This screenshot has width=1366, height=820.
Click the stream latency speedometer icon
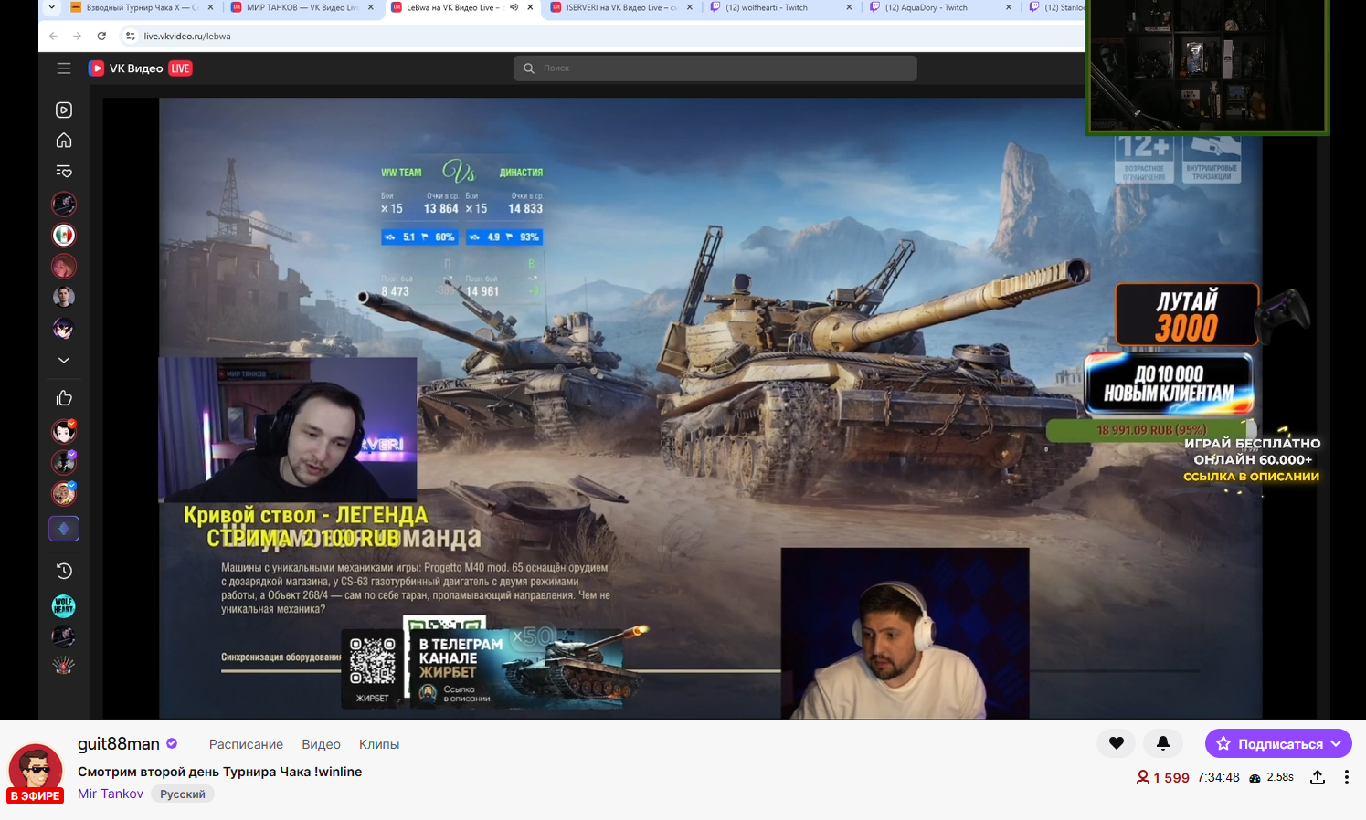pos(1255,778)
